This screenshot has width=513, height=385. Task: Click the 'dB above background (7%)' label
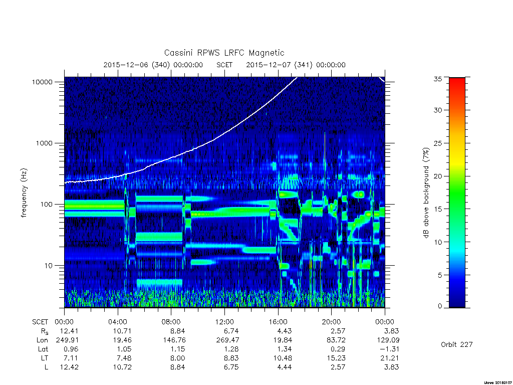pos(426,192)
